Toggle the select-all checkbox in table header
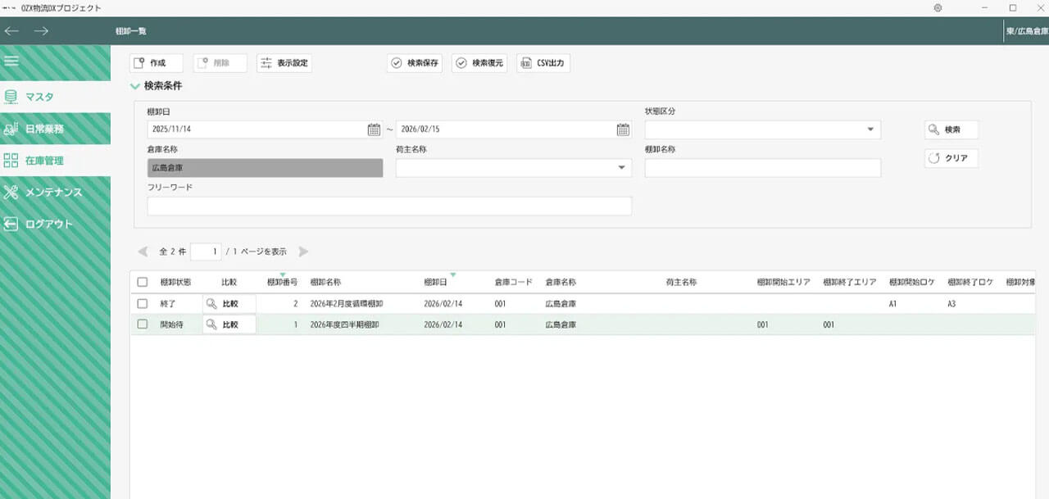Image resolution: width=1049 pixels, height=499 pixels. coord(143,282)
